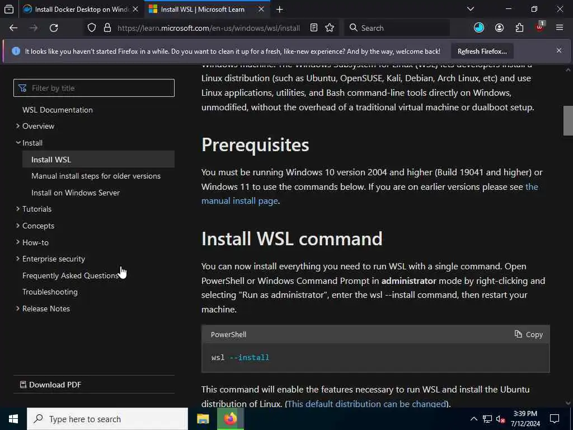Open the Firefox application hamburger menu

560,27
